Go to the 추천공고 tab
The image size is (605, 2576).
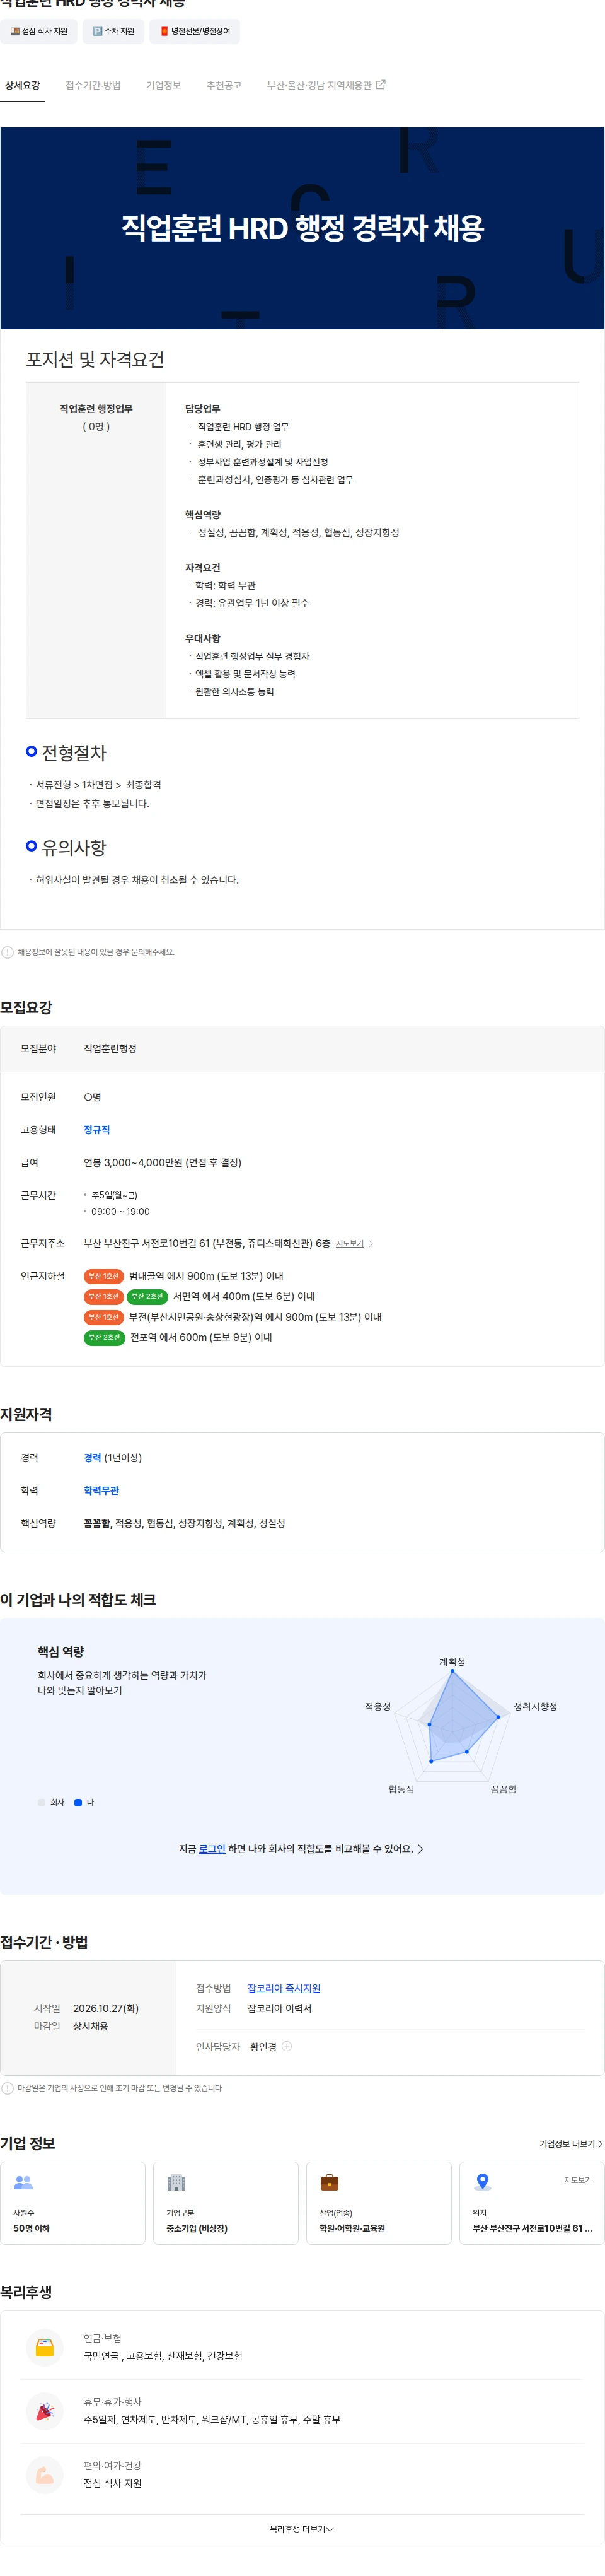coord(224,86)
